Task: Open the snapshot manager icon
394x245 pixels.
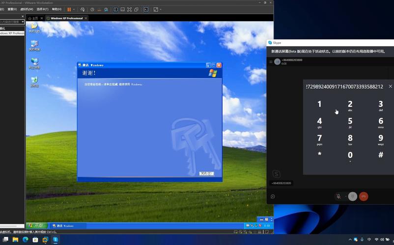Action: [106, 9]
